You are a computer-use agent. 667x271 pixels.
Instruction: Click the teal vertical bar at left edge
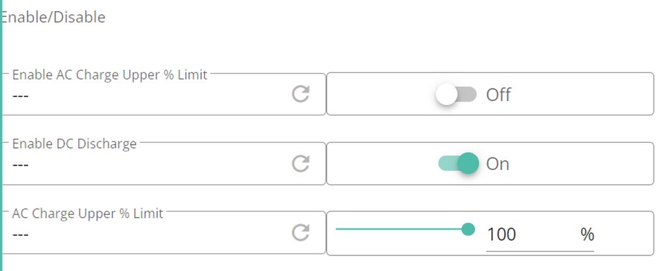(x=1, y=135)
